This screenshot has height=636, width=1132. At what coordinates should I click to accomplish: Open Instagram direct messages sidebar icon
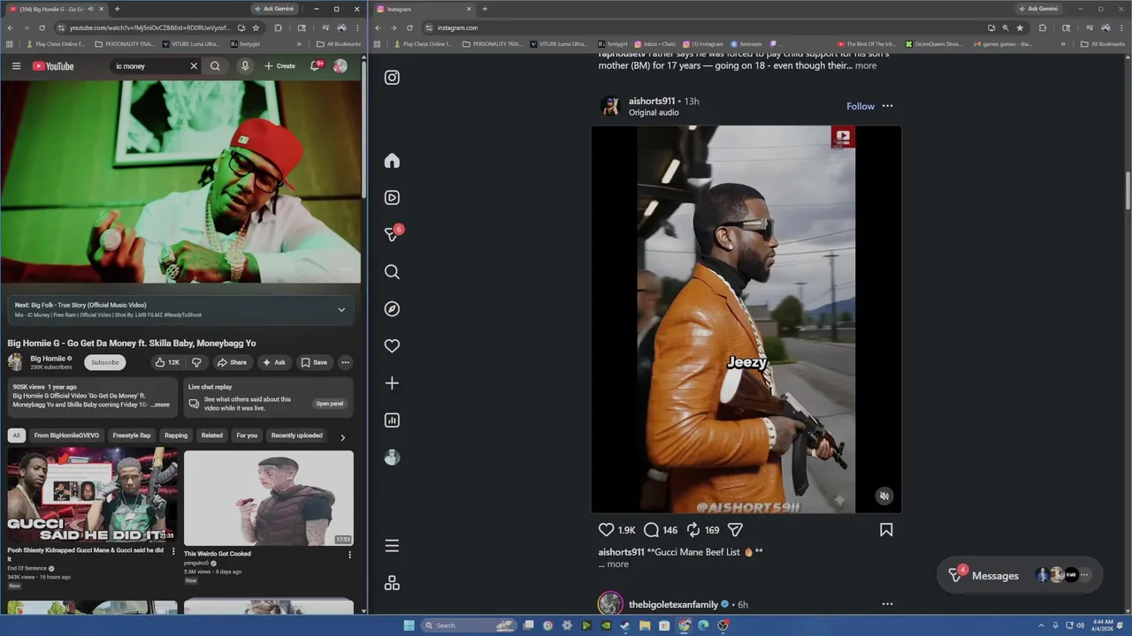click(392, 234)
